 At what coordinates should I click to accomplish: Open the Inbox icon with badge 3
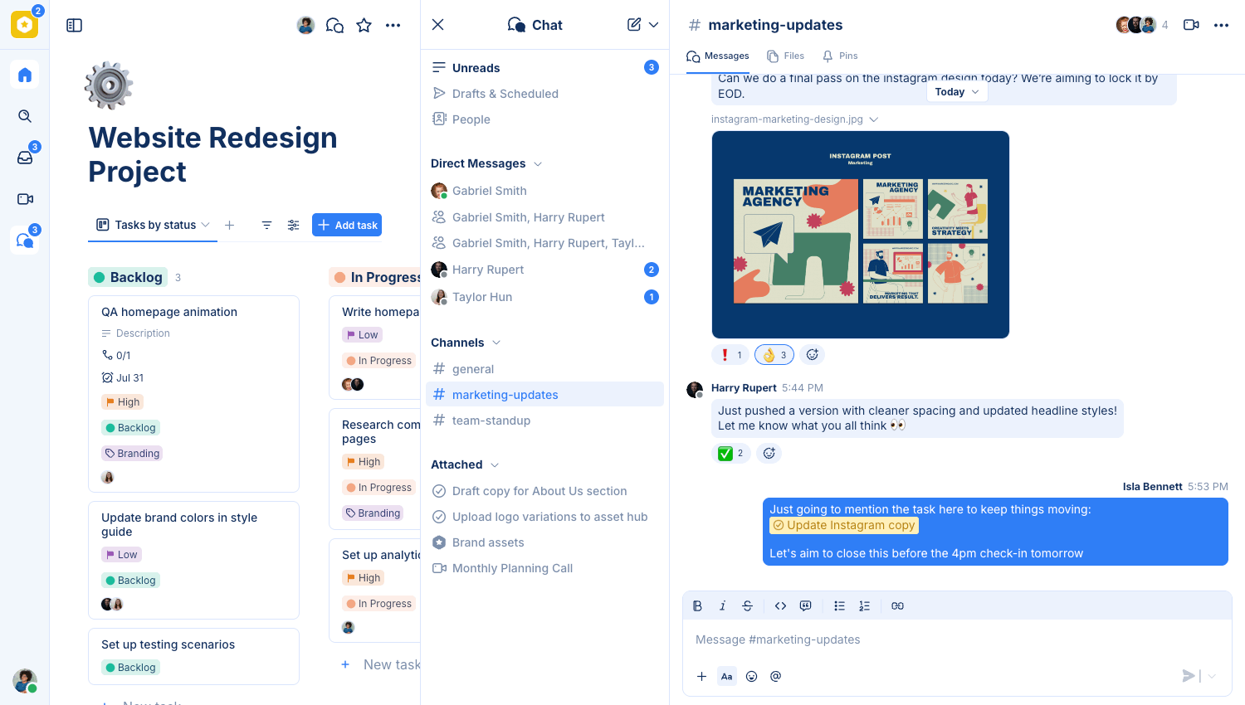[25, 158]
